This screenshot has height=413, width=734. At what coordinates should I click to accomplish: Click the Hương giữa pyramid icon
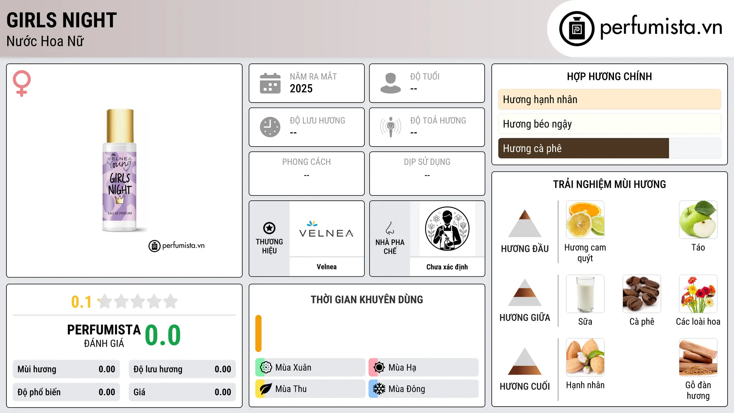pos(525,292)
